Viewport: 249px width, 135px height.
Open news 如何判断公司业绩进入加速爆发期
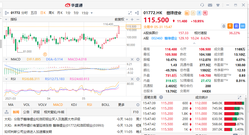[28, 132]
